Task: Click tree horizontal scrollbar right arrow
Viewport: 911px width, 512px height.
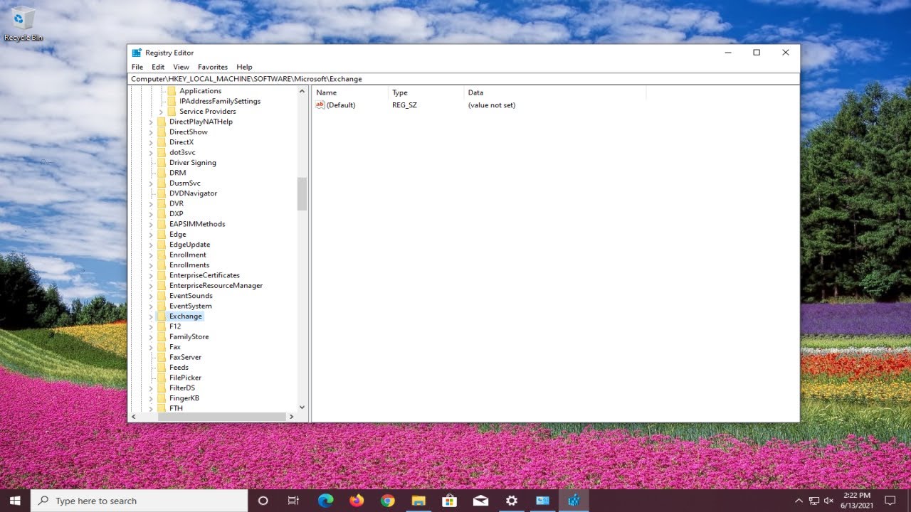Action: [291, 417]
